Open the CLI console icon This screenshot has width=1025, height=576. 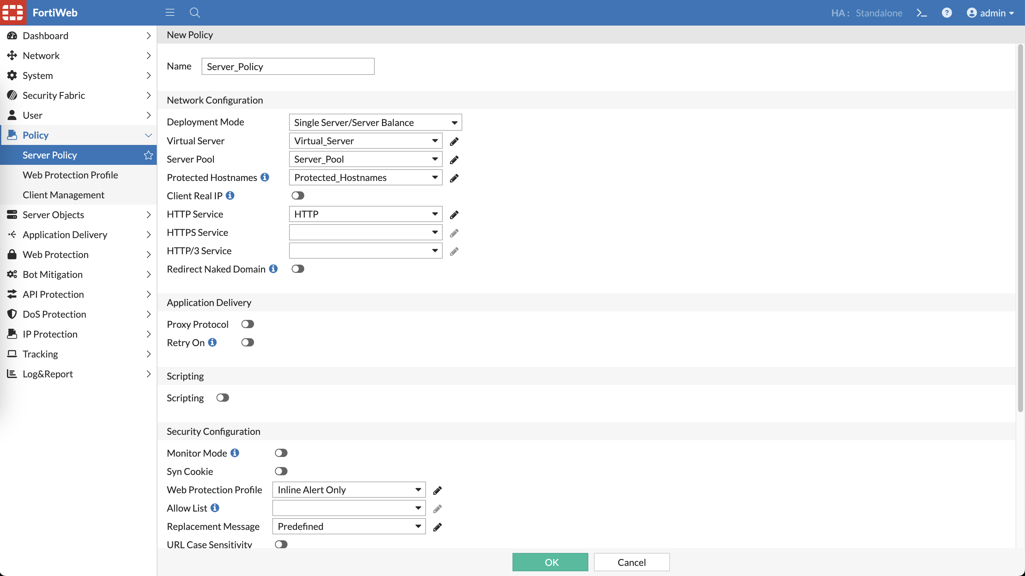tap(922, 13)
